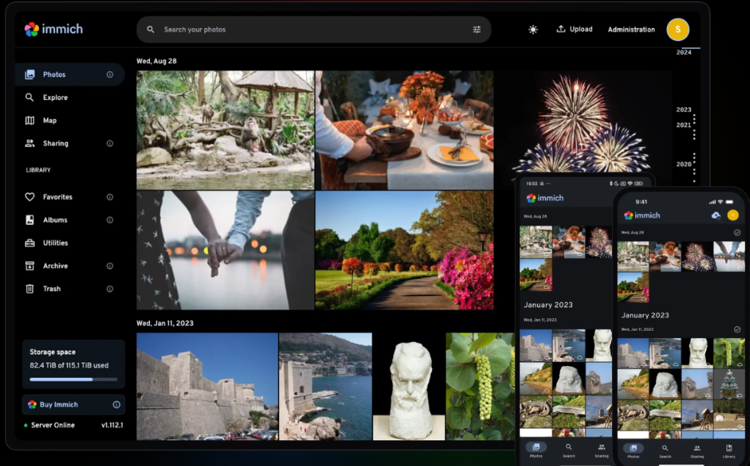750x466 pixels.
Task: Expand info icon beside Buy Immich
Action: (116, 404)
